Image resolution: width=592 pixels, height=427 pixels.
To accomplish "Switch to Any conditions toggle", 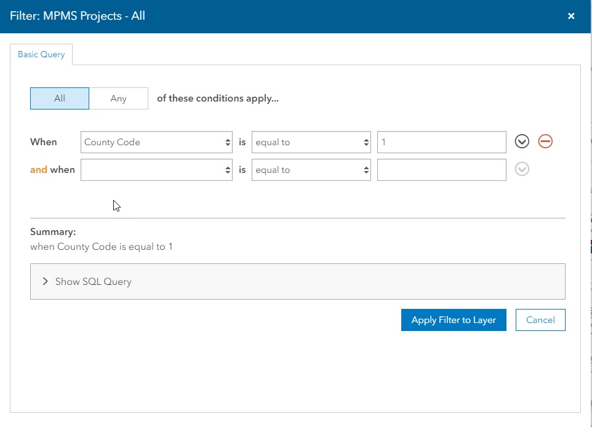I will [x=119, y=98].
